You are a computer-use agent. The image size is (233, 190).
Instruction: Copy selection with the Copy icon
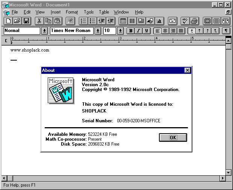coord(48,21)
